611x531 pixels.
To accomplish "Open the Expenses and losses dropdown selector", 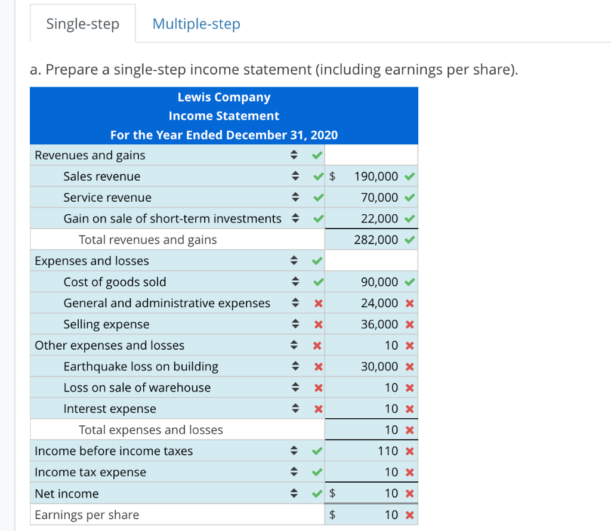I will pyautogui.click(x=295, y=260).
